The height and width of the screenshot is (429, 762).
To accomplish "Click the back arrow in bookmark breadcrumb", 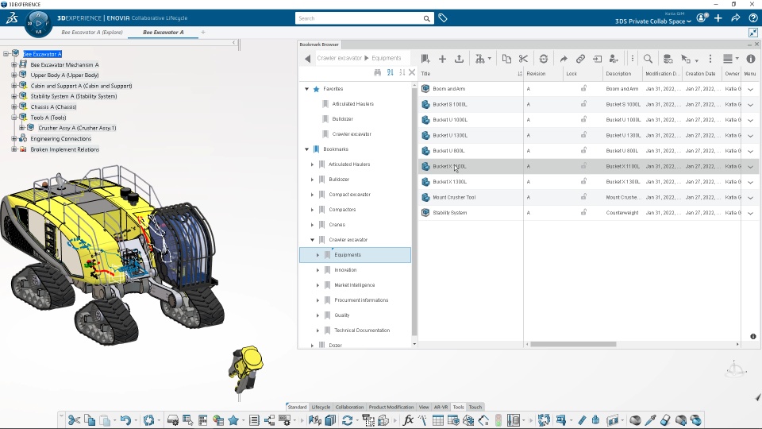I will click(x=308, y=59).
